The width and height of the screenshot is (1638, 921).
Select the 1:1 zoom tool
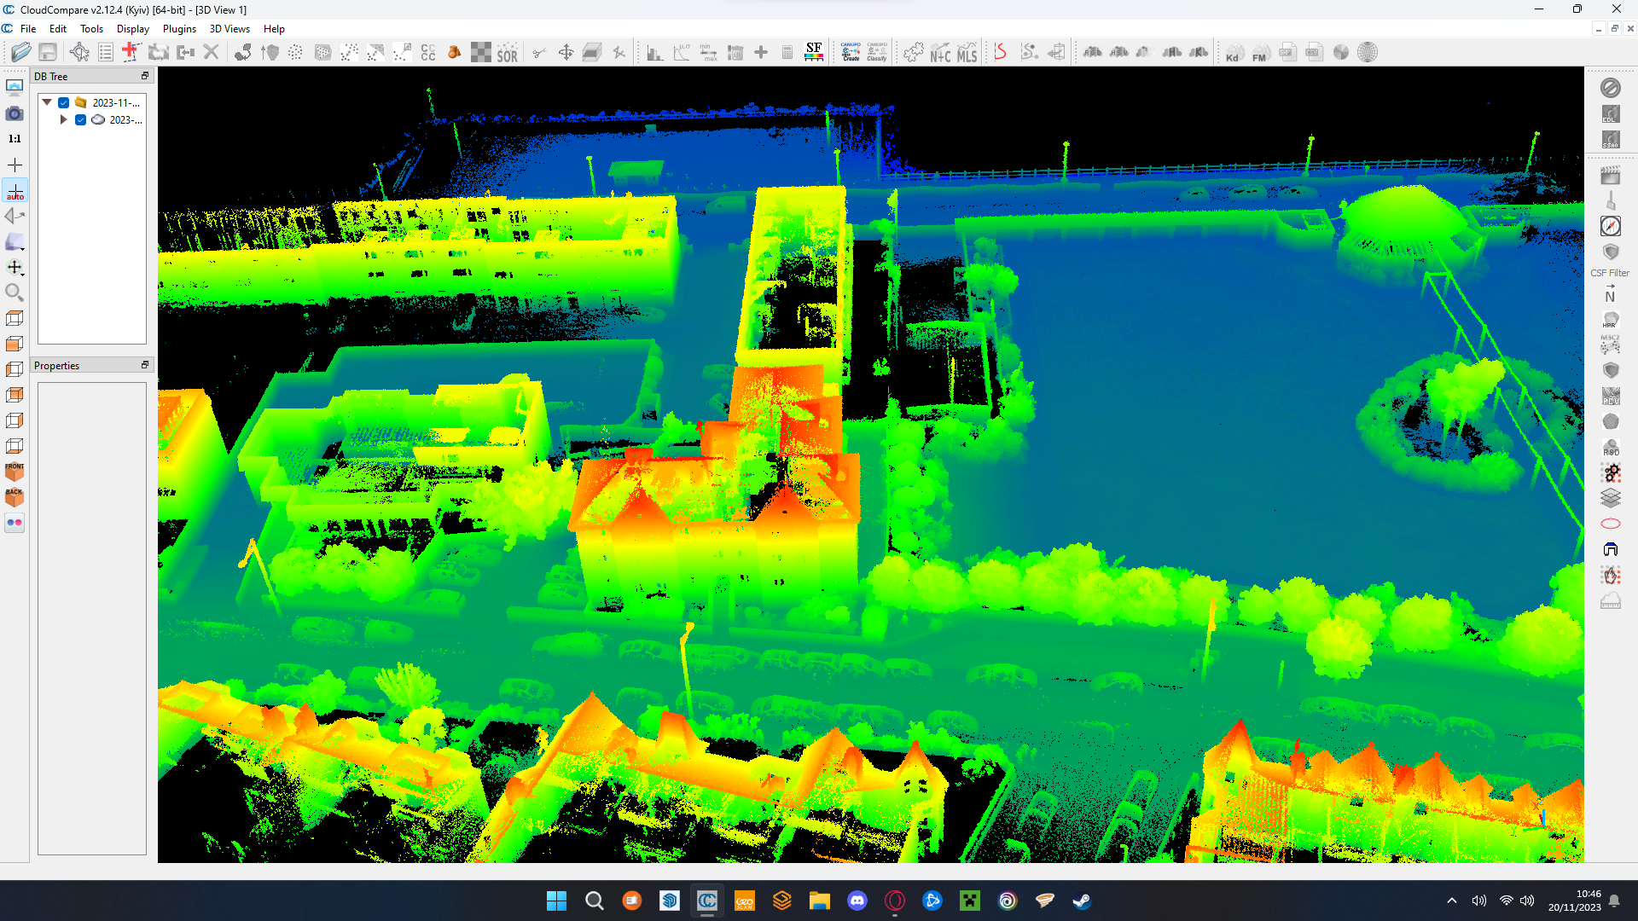(15, 139)
